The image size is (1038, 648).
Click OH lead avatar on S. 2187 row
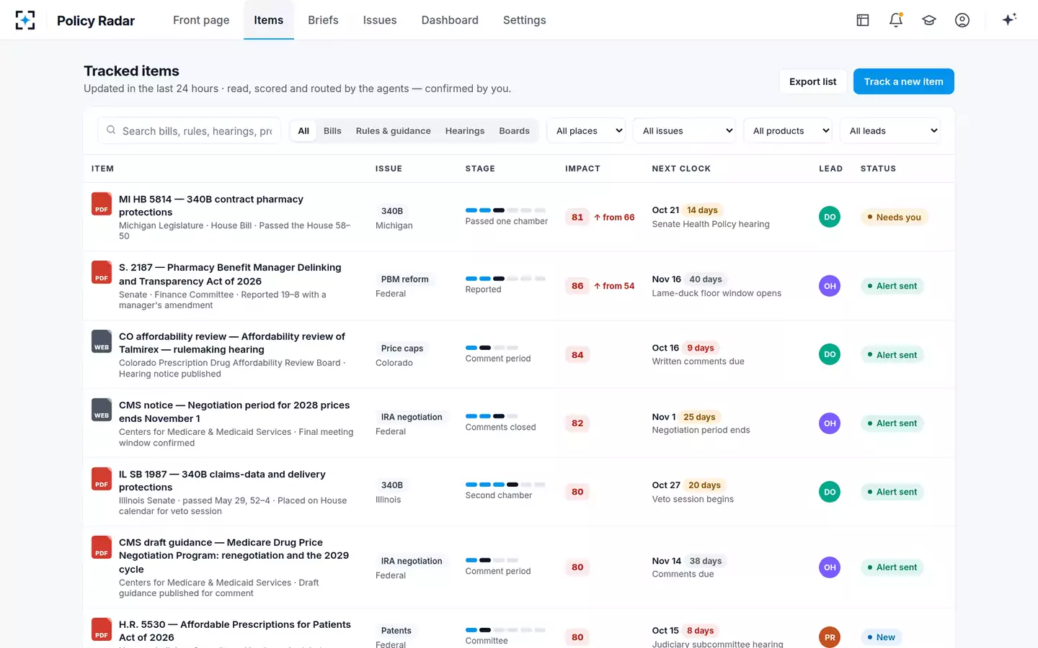click(x=830, y=286)
